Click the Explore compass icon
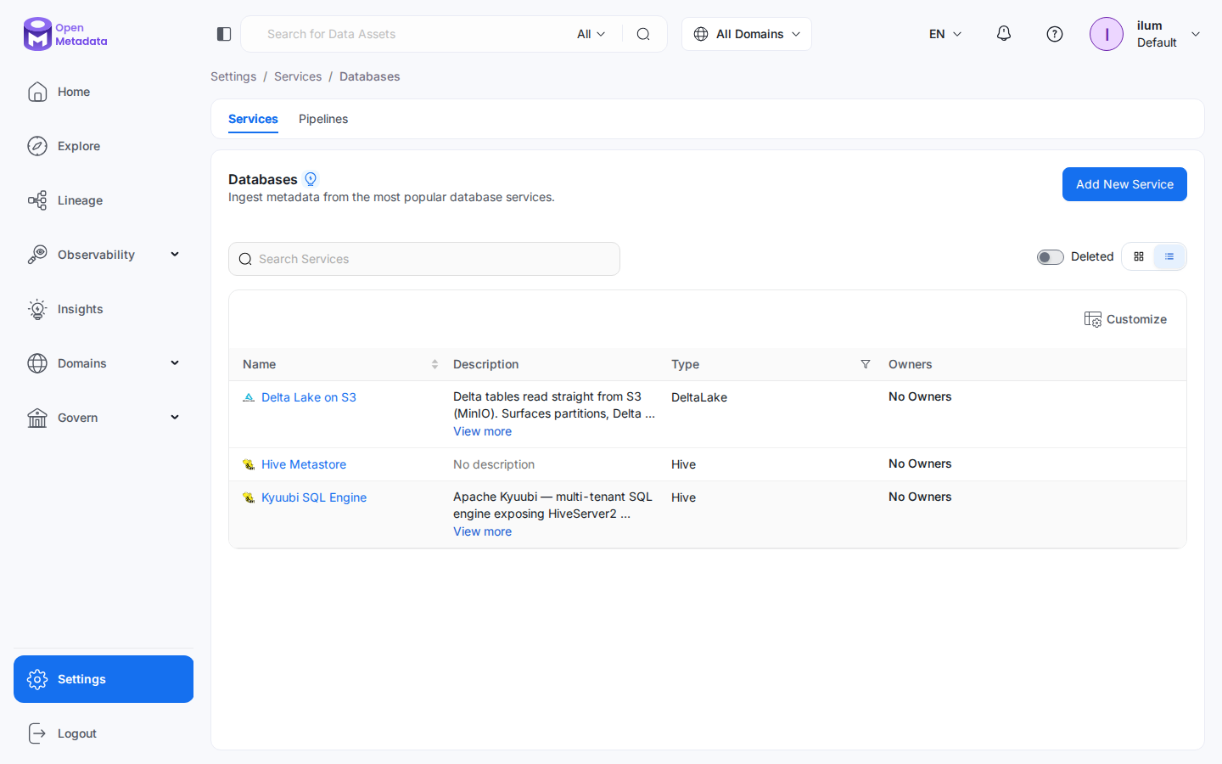The width and height of the screenshot is (1222, 764). [x=37, y=146]
